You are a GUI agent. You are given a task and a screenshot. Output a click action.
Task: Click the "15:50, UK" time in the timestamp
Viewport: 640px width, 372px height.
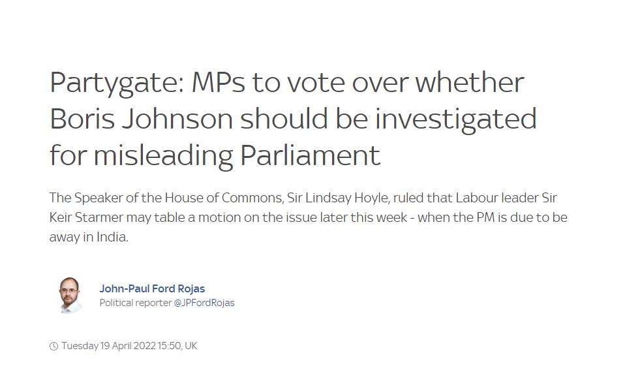coord(177,346)
